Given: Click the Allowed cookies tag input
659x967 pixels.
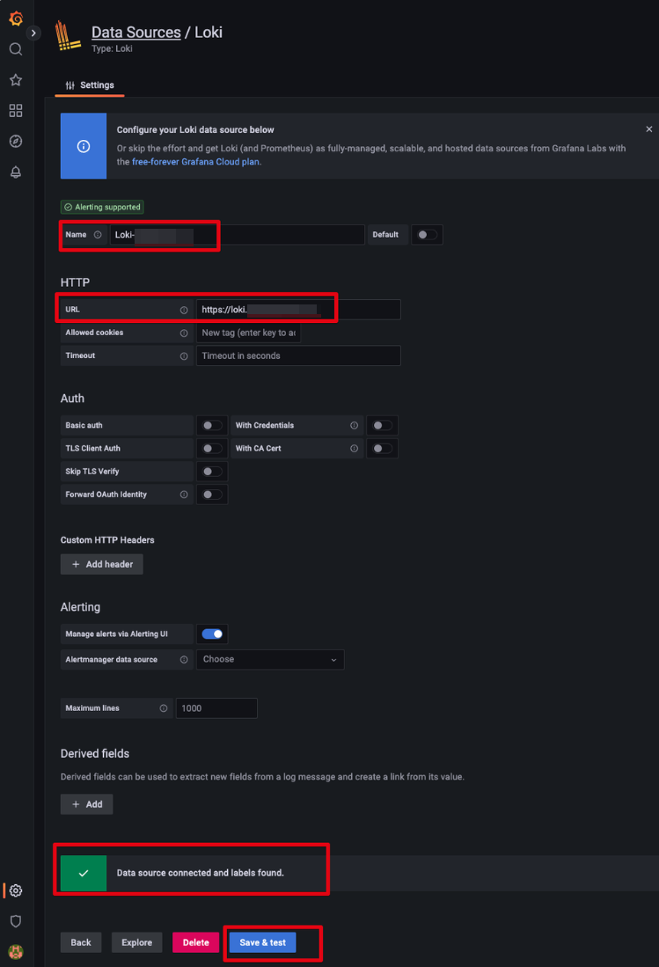Looking at the screenshot, I should [x=248, y=333].
